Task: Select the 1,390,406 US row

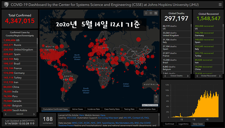Action: [19, 40]
